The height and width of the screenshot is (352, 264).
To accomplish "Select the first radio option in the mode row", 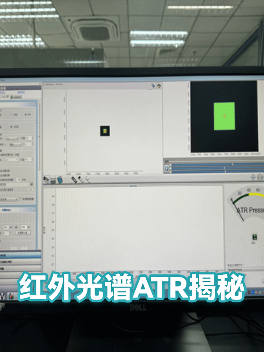I will coord(12,114).
